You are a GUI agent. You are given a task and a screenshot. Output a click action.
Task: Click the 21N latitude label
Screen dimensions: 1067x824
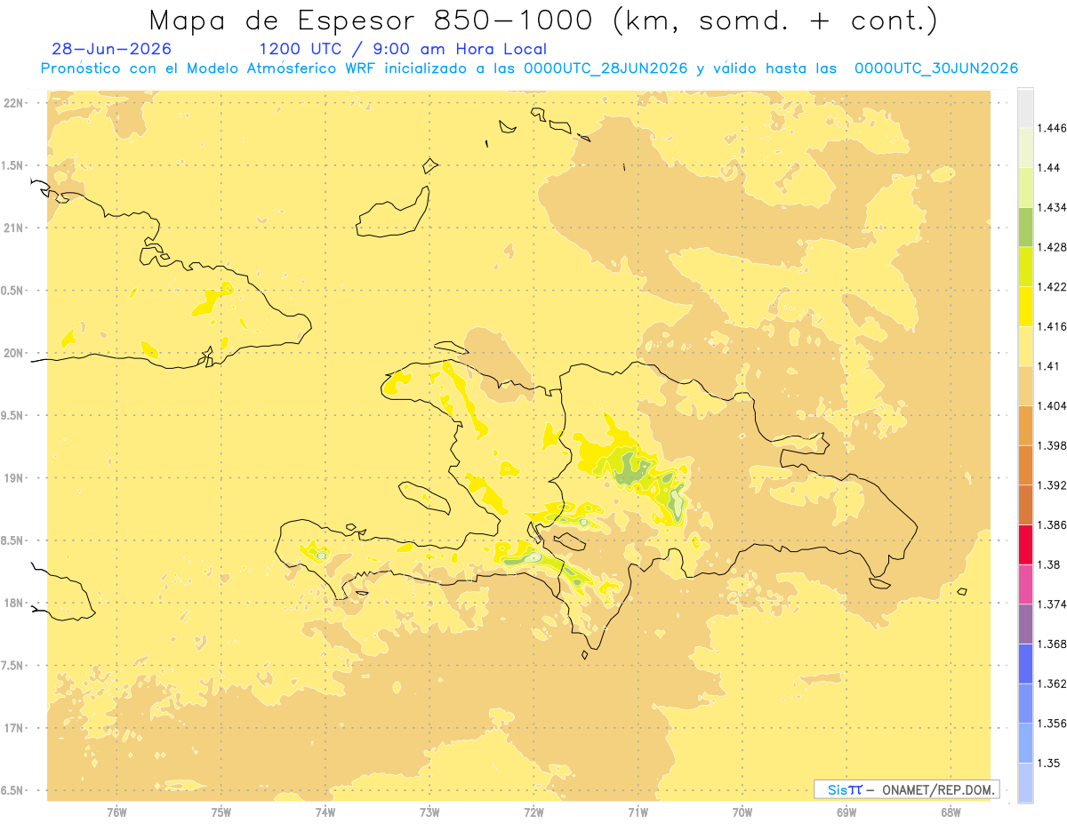(x=14, y=228)
